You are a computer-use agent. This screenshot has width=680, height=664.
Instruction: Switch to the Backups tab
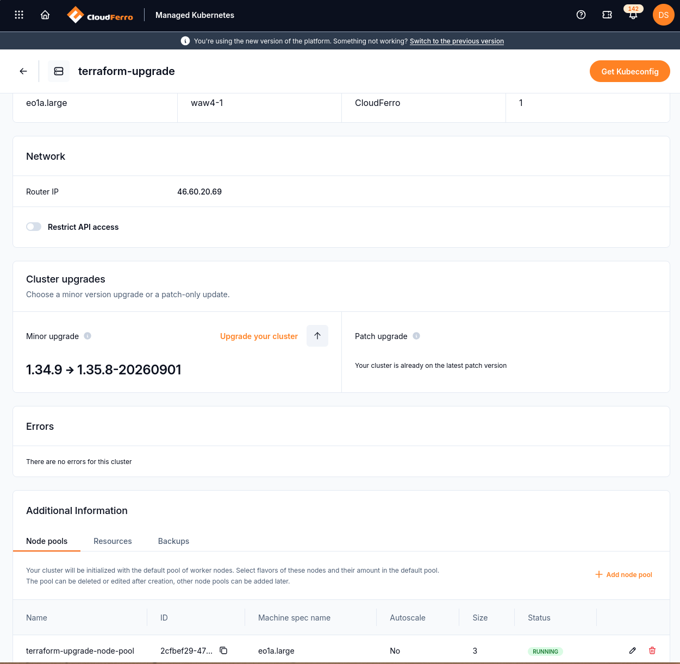[173, 541]
